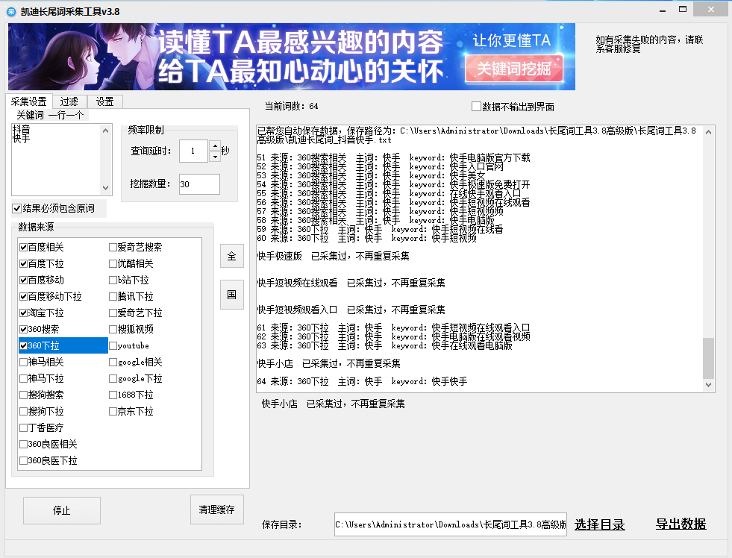Click the output log scroll-up arrow
The height and width of the screenshot is (558, 732).
pyautogui.click(x=709, y=131)
